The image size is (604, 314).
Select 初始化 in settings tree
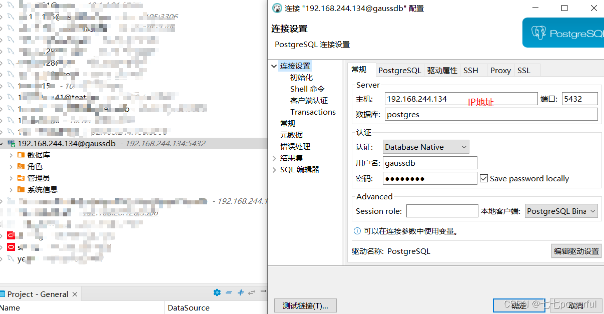tap(301, 78)
